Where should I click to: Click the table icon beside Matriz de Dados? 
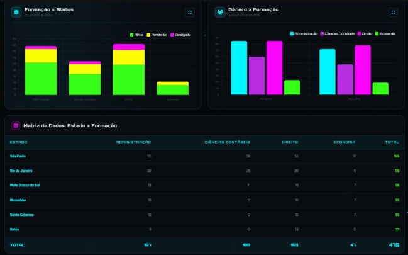pos(16,126)
